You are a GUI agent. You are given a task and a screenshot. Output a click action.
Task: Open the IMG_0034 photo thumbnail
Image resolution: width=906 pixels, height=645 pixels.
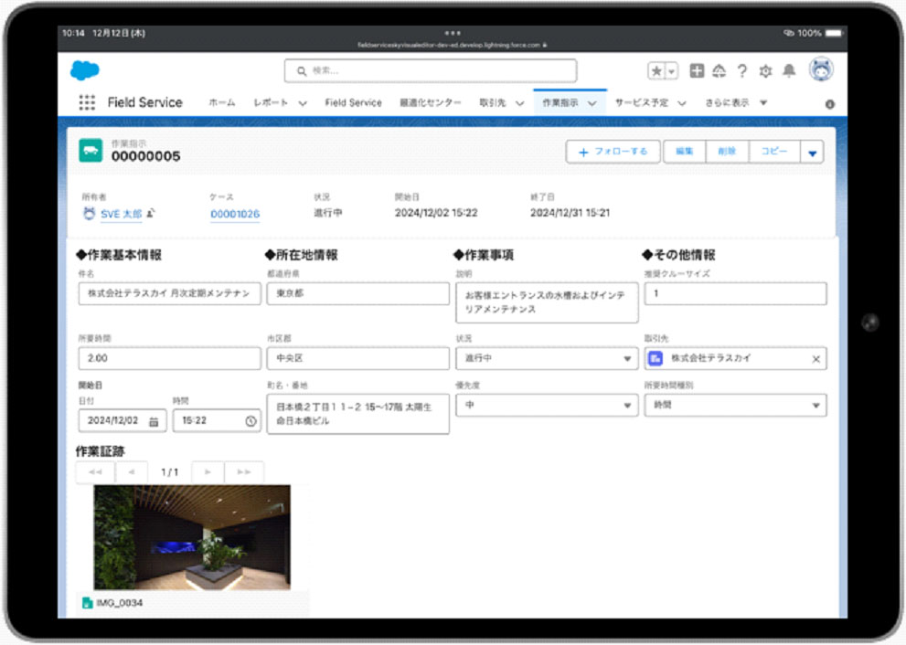(192, 537)
